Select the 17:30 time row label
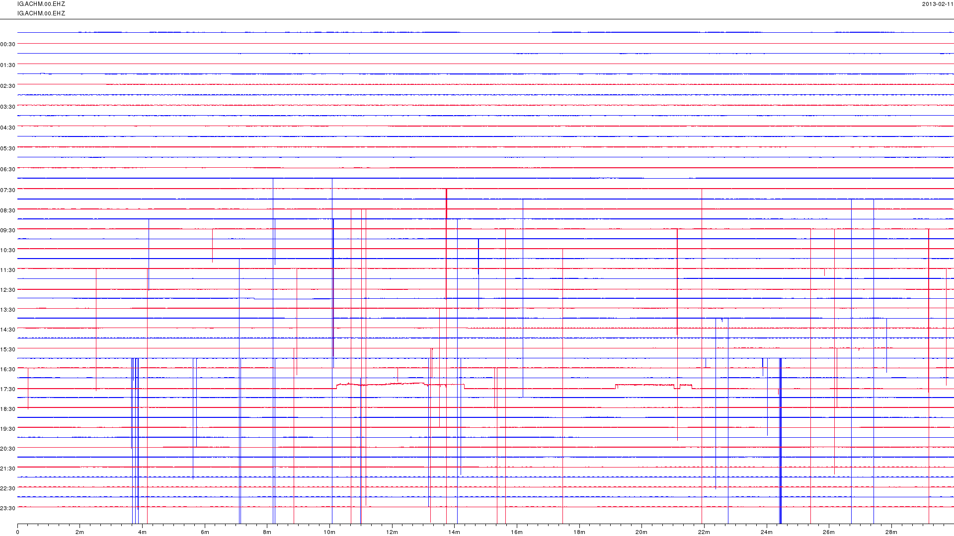The image size is (954, 536). (8, 389)
